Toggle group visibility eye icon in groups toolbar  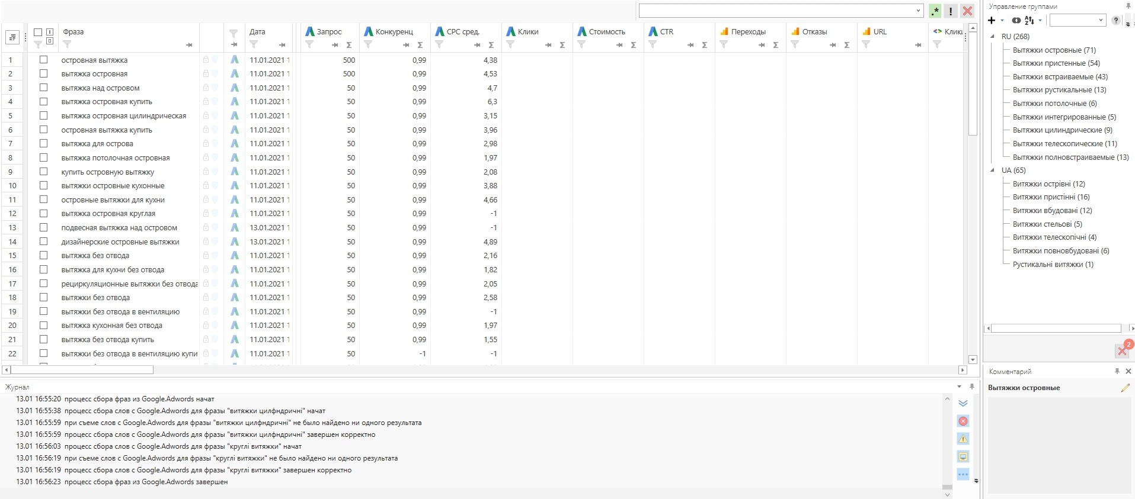click(1016, 21)
